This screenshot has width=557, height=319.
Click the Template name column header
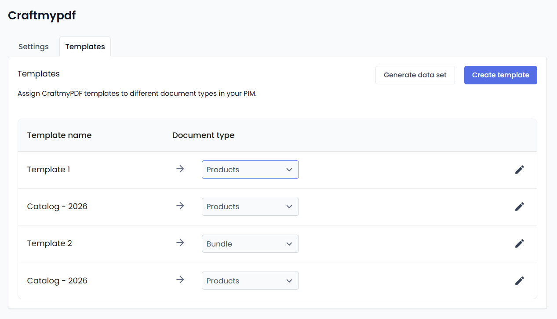point(59,135)
